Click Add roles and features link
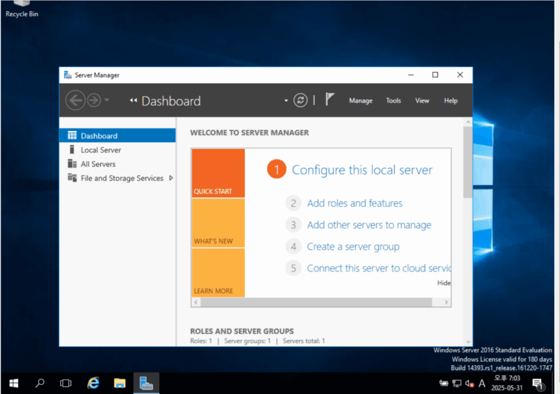The height and width of the screenshot is (394, 560). (x=354, y=204)
